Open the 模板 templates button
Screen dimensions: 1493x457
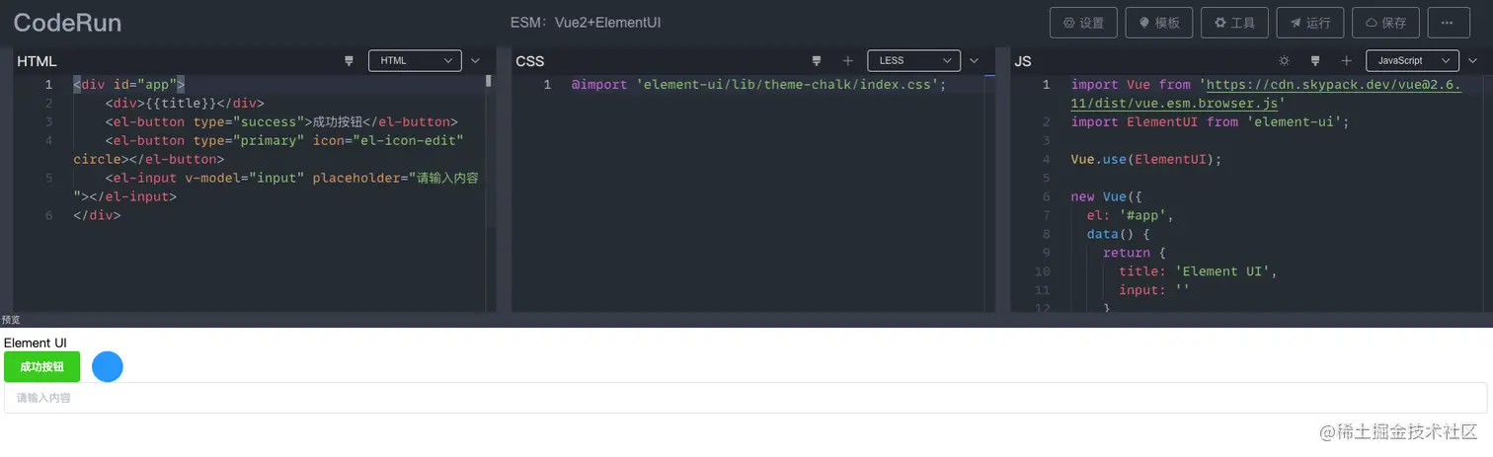1159,23
